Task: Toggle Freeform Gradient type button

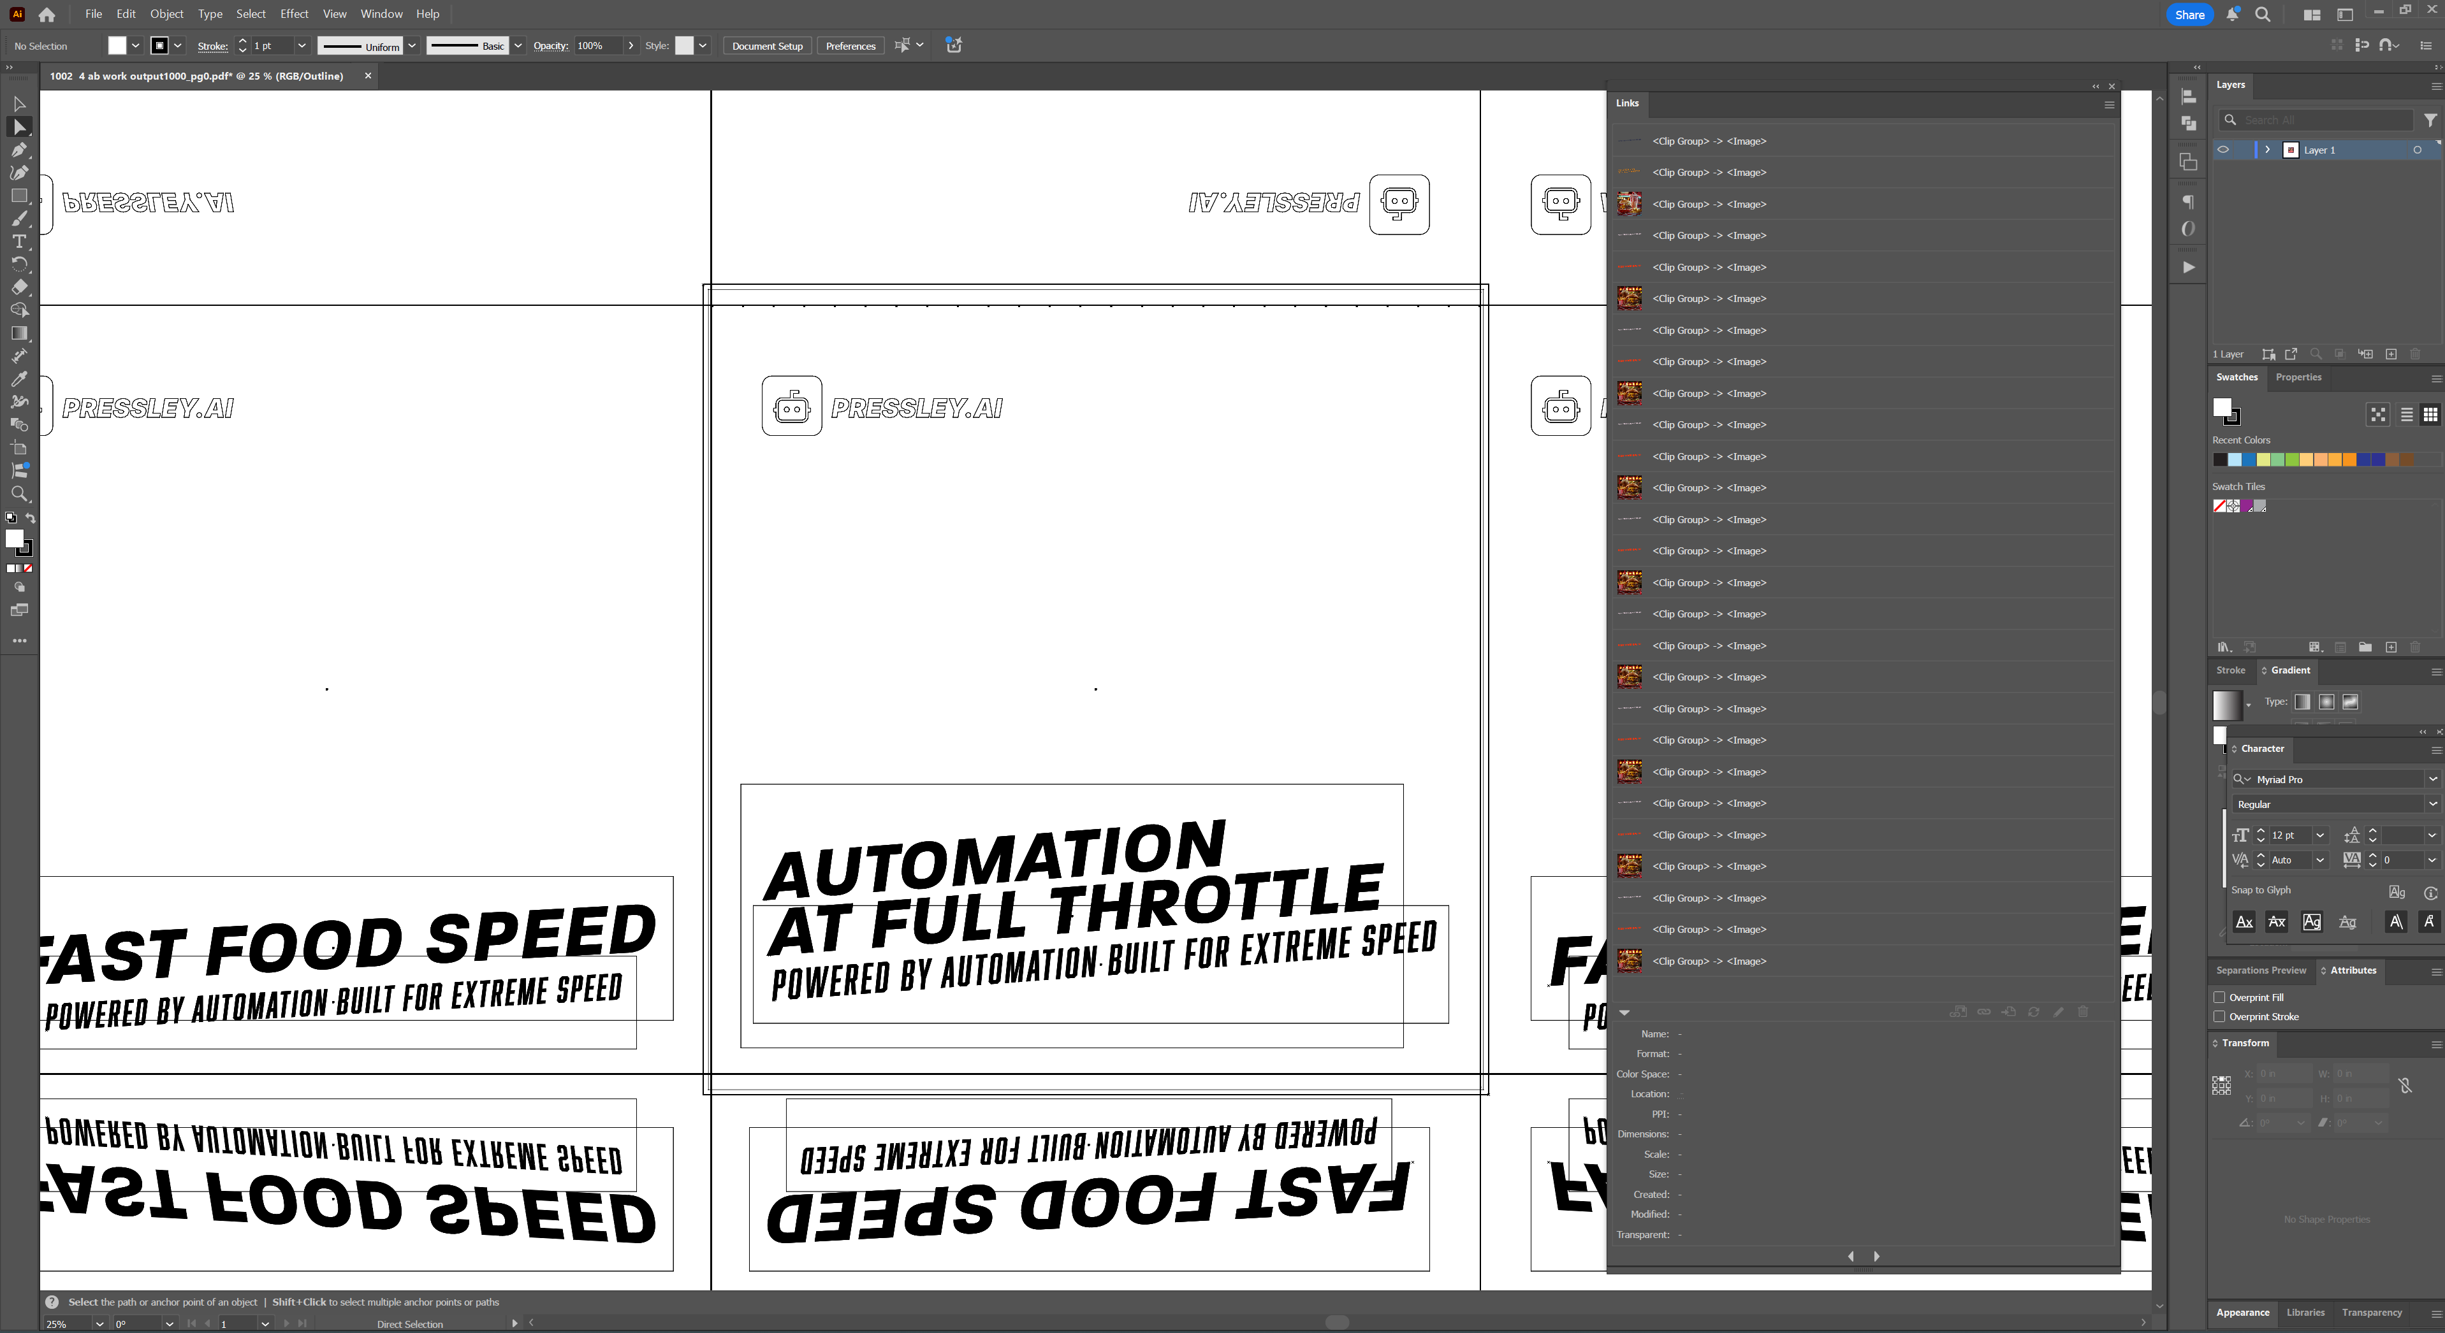Action: pyautogui.click(x=2350, y=702)
